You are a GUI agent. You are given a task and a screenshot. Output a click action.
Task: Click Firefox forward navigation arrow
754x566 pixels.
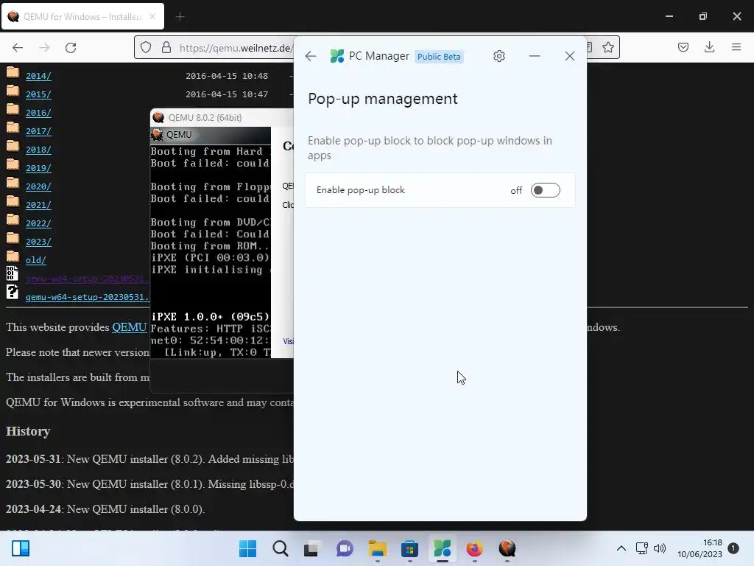click(x=44, y=47)
